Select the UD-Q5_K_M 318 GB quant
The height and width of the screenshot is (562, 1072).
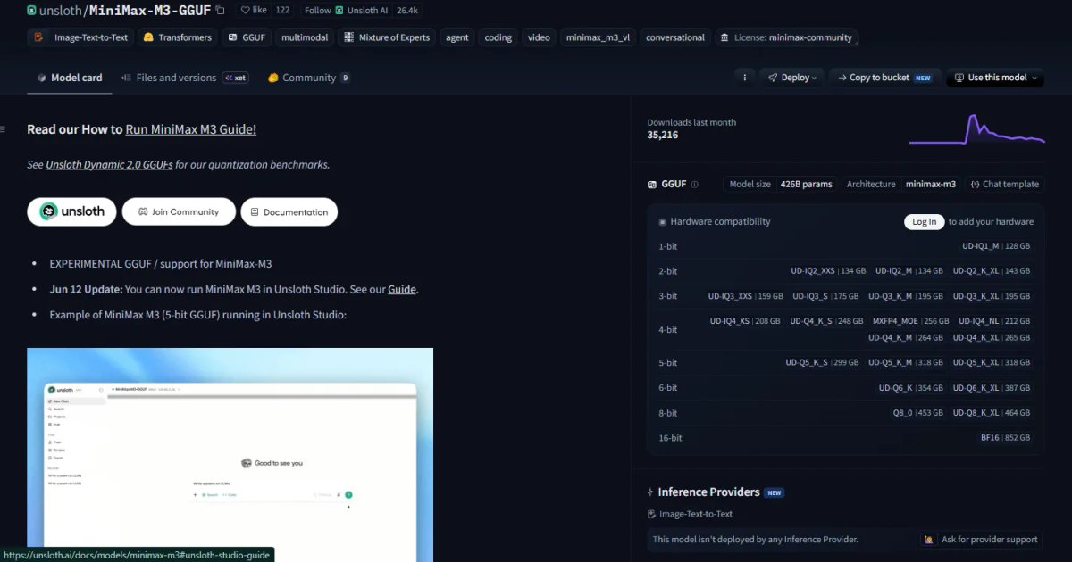point(905,362)
